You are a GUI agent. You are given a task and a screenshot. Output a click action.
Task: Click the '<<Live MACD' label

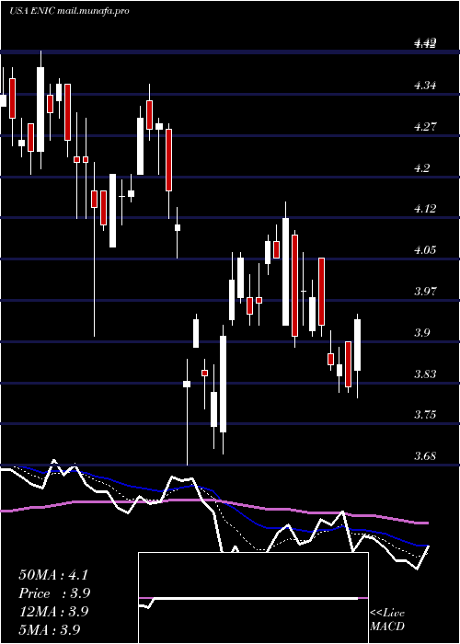pos(387,619)
